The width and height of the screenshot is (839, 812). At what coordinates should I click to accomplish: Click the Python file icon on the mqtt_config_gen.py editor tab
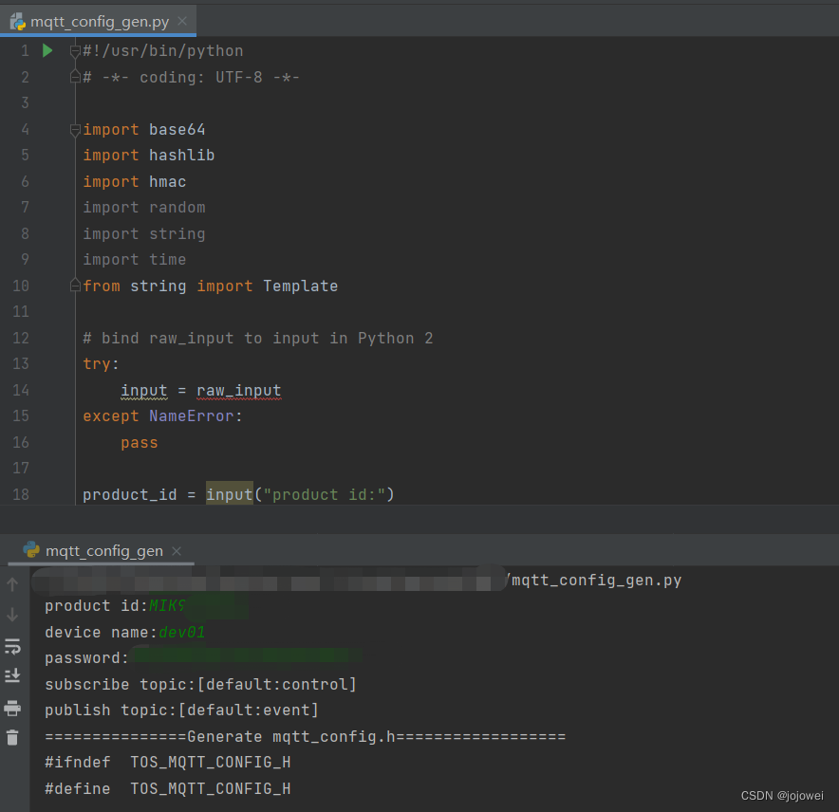18,22
